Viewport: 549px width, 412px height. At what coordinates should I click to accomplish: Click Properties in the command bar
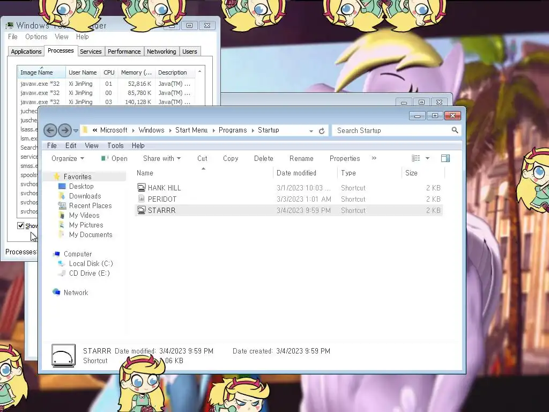coord(345,158)
